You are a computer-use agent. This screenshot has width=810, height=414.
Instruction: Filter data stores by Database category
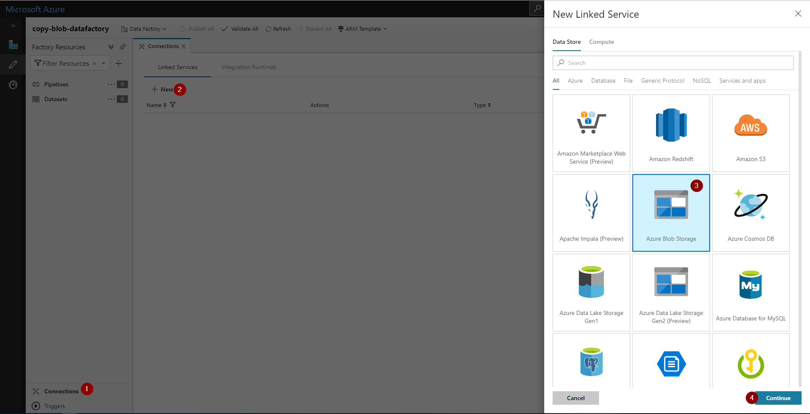pyautogui.click(x=603, y=81)
